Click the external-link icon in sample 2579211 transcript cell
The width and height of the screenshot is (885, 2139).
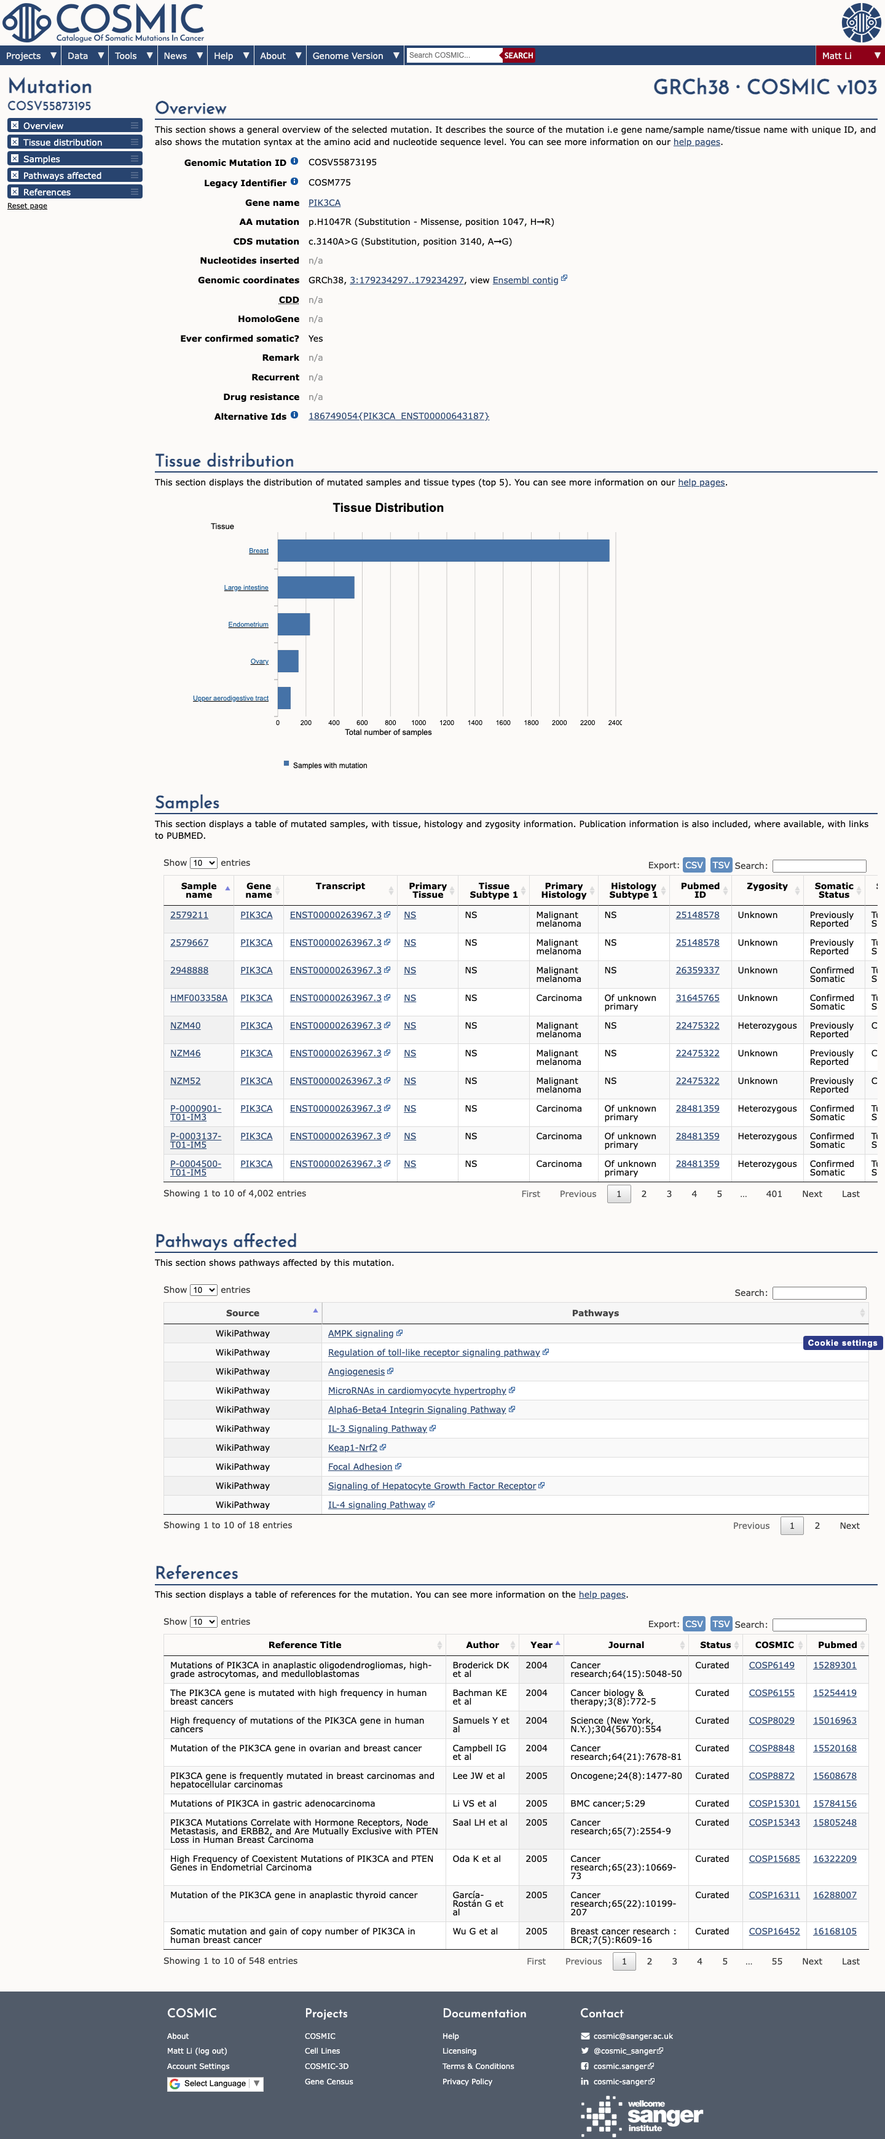point(387,915)
